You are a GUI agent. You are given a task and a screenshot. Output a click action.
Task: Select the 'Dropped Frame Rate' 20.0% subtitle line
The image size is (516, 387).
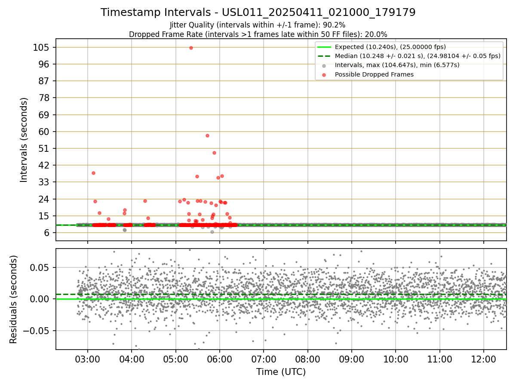click(258, 34)
